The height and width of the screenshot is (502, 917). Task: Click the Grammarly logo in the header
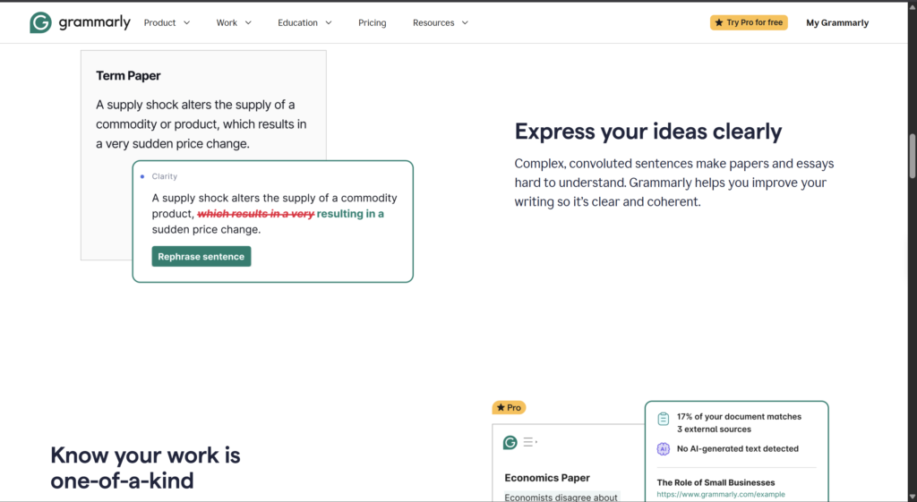click(80, 22)
